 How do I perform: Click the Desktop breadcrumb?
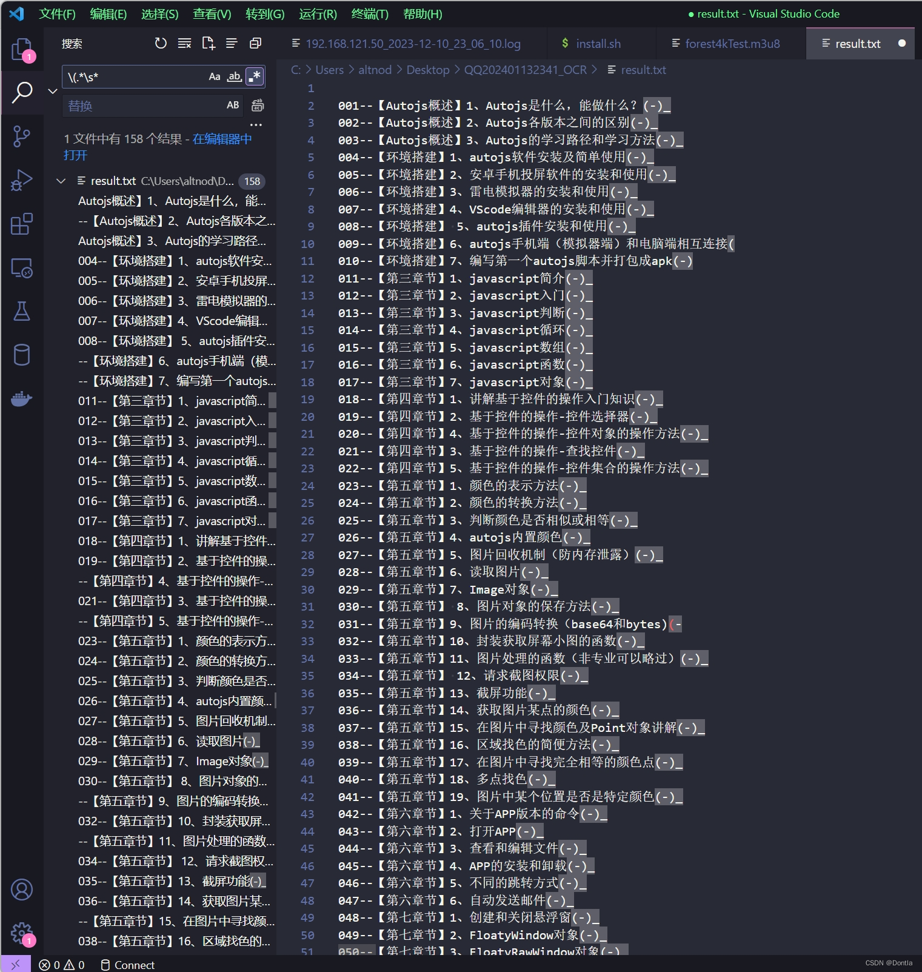coord(428,70)
